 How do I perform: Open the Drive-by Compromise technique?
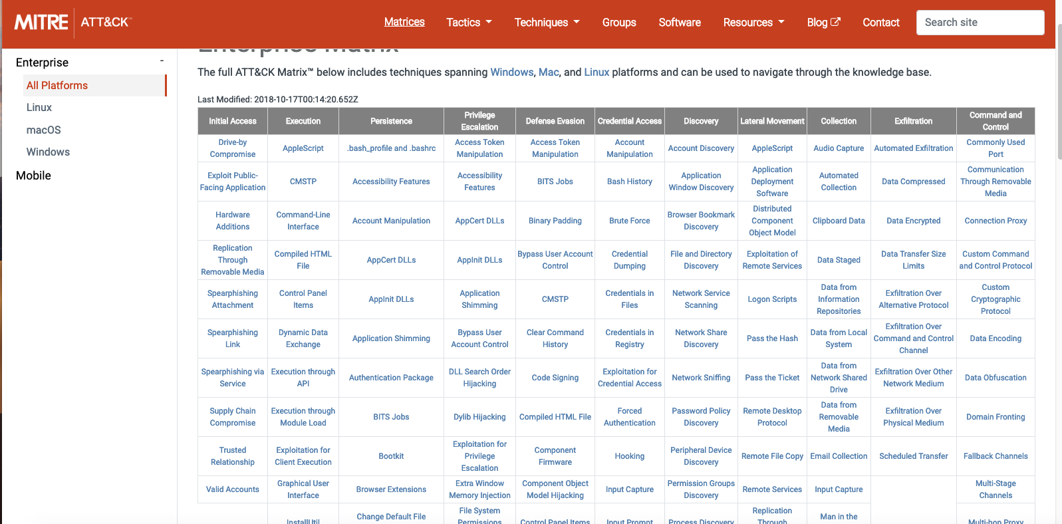click(x=233, y=148)
